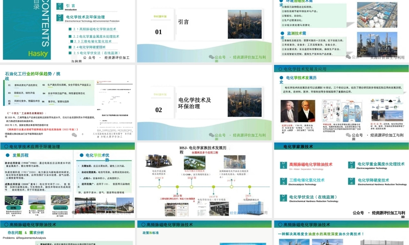
Task: Click '一种解决高难度含油废水' headline on bottom right slide
Action: point(321,234)
